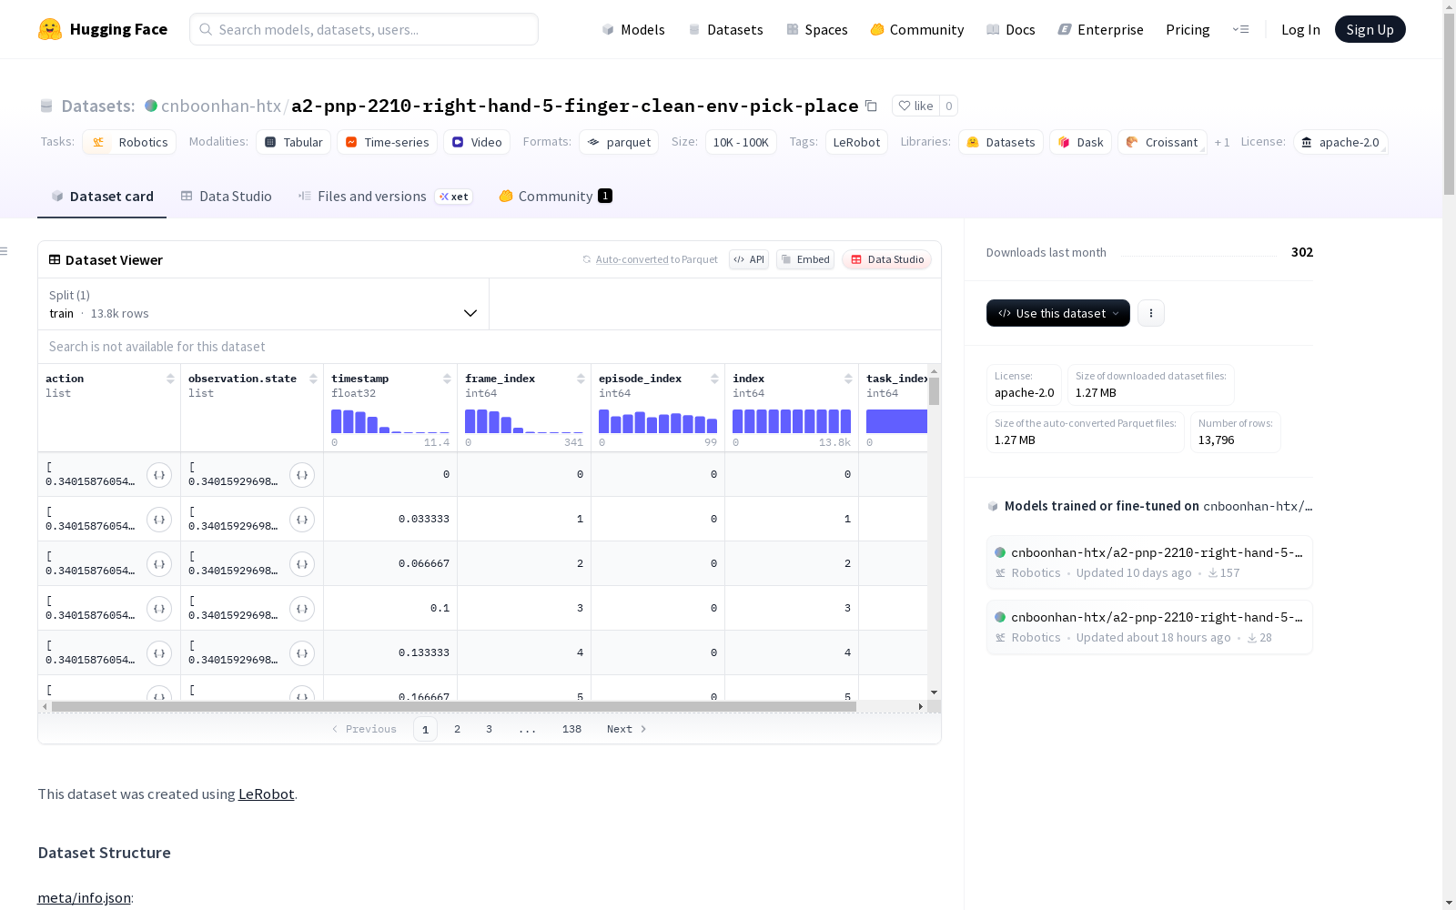Viewport: 1456px width, 910px height.
Task: Click the Hugging Face logo icon
Action: (50, 29)
